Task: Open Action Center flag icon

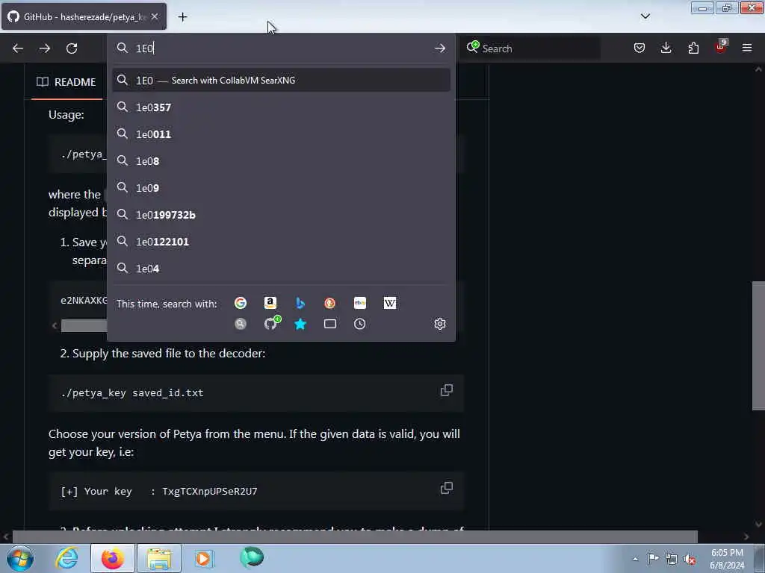Action: click(x=653, y=558)
